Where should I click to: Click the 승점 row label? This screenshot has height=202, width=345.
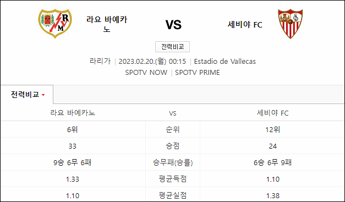pyautogui.click(x=173, y=146)
